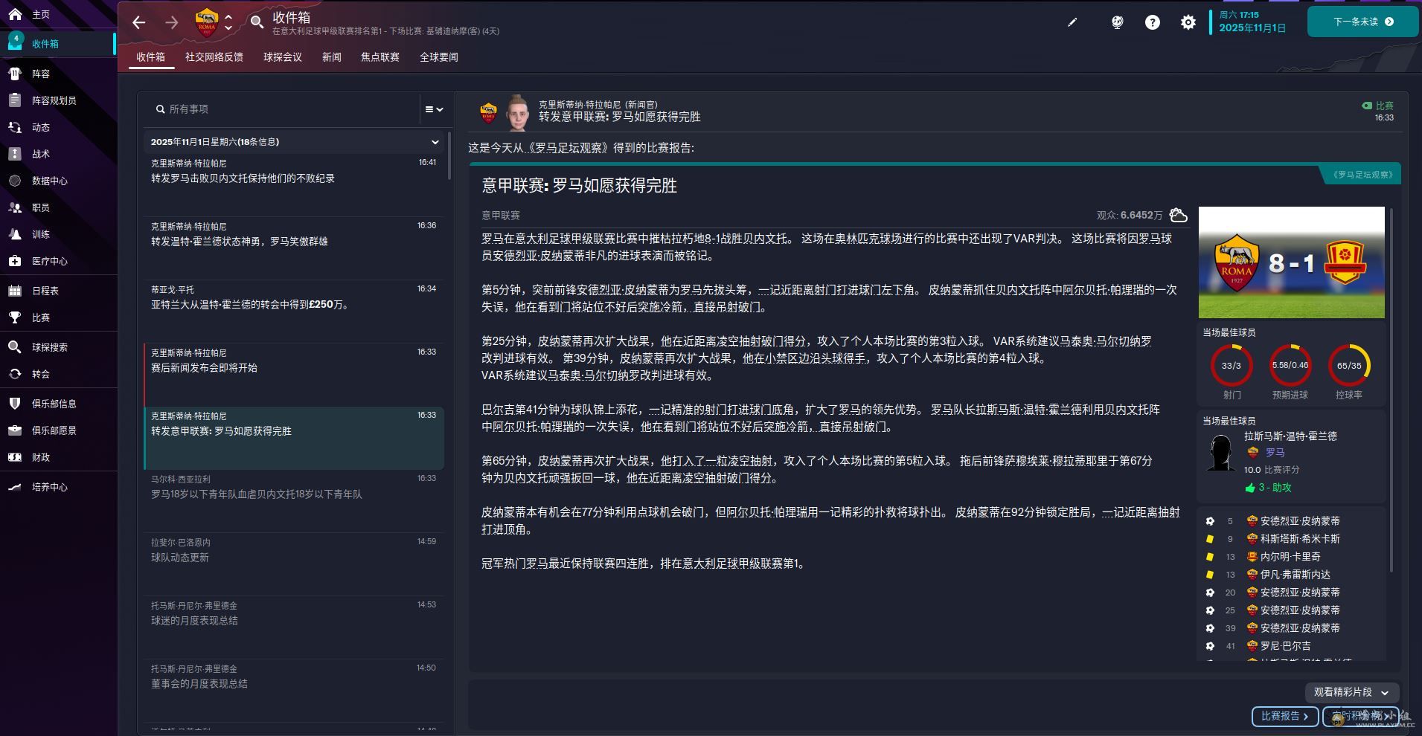Open 财政 finances in sidebar
Viewport: 1422px width, 736px height.
click(x=41, y=457)
